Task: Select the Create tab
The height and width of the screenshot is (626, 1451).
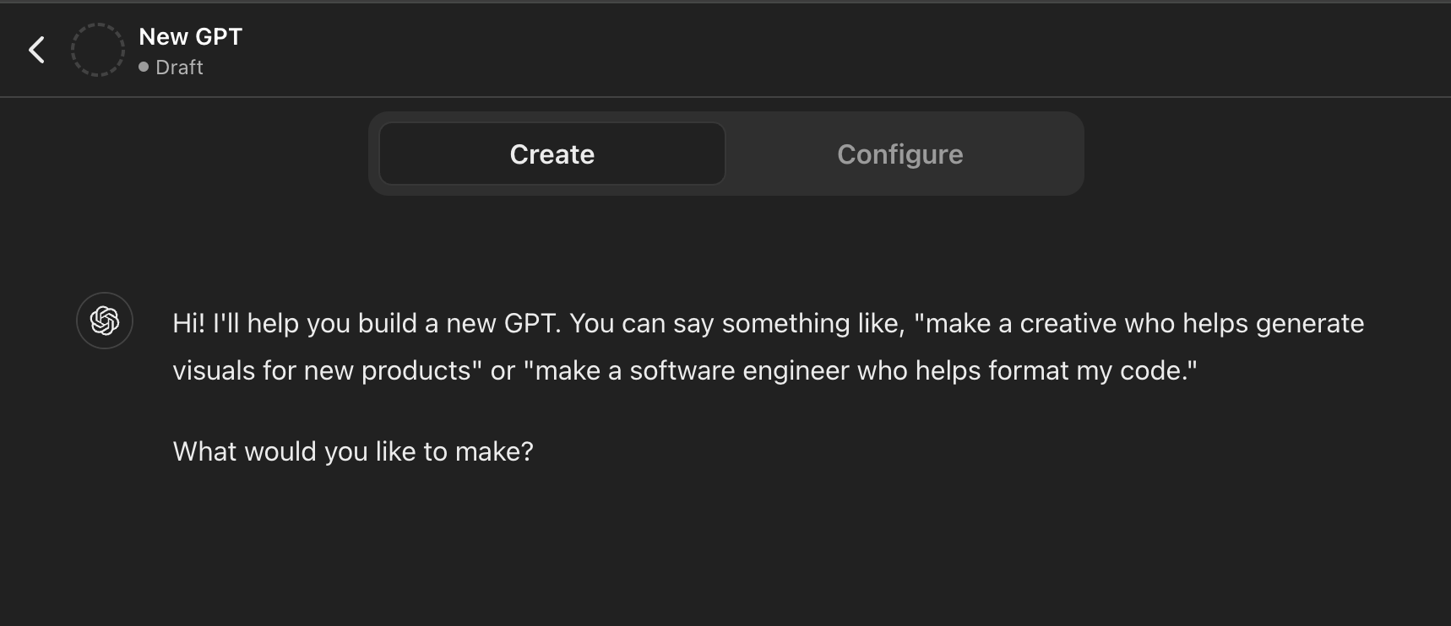Action: [x=552, y=154]
